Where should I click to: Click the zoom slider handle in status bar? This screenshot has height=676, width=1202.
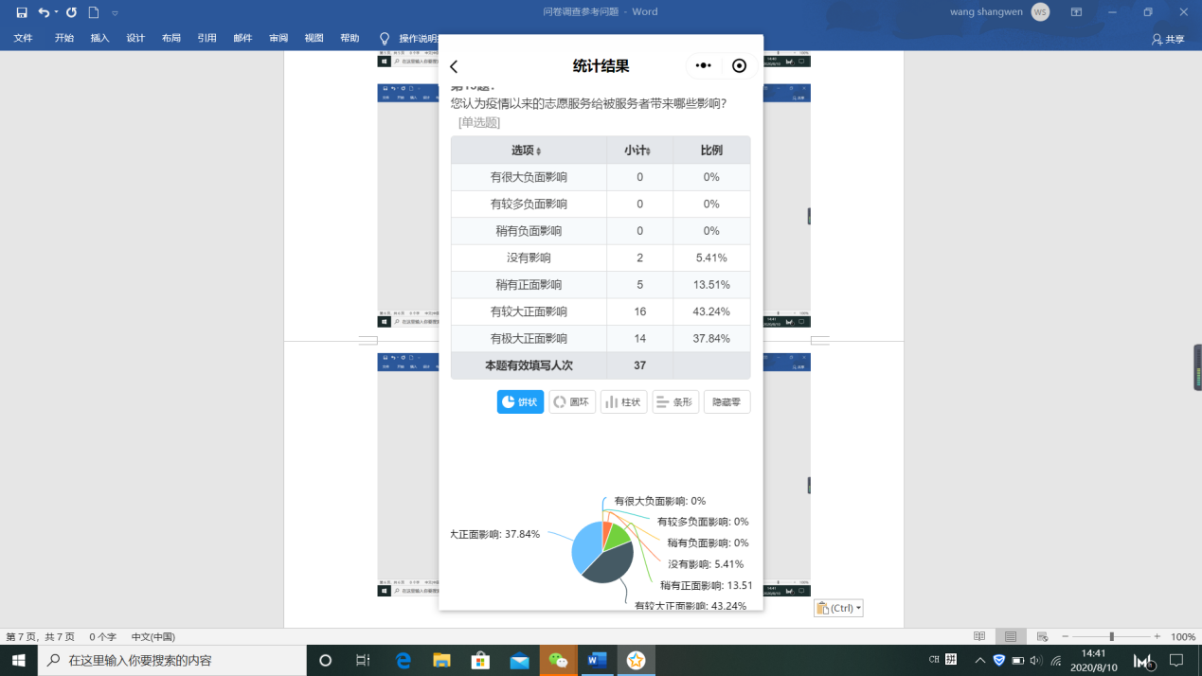pyautogui.click(x=1111, y=636)
